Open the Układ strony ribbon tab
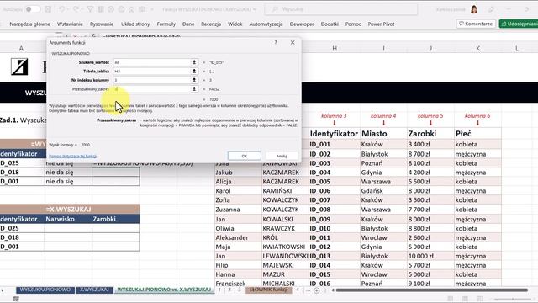Image resolution: width=538 pixels, height=303 pixels. click(x=135, y=24)
